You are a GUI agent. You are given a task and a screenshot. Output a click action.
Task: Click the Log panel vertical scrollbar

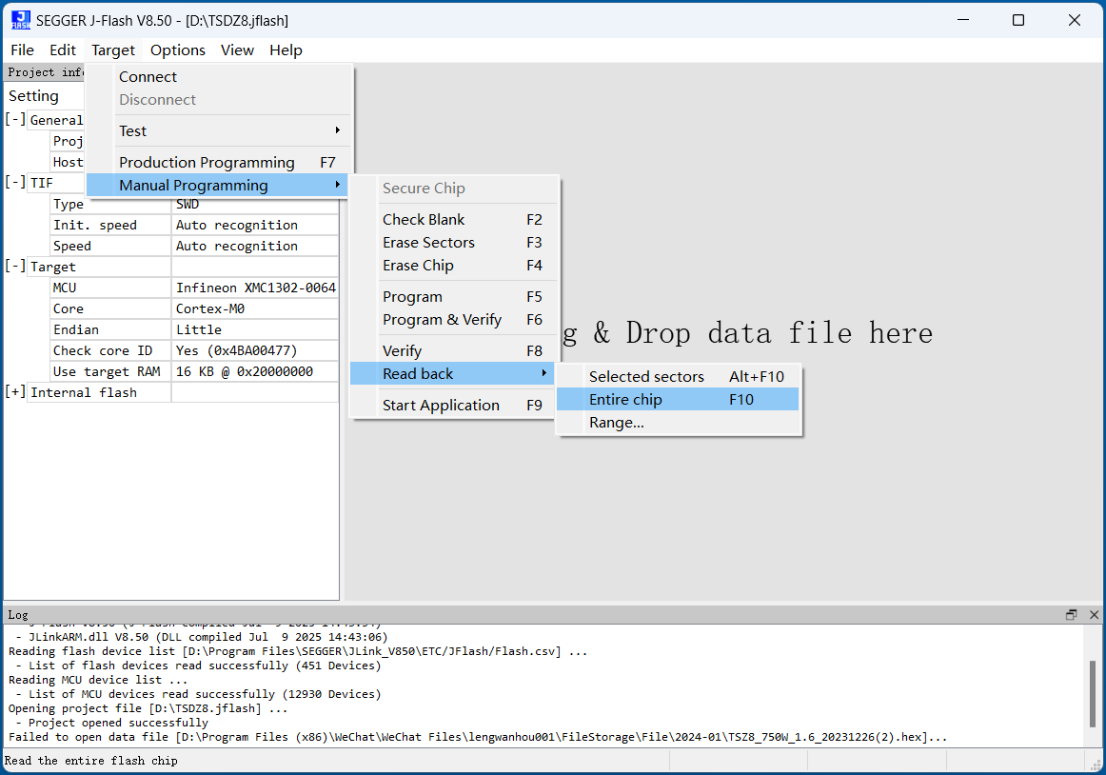pos(1092,692)
